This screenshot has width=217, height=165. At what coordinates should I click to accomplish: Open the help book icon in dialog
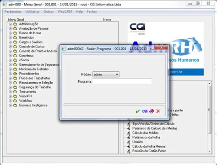152,111
